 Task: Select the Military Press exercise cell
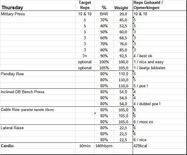coord(13,14)
